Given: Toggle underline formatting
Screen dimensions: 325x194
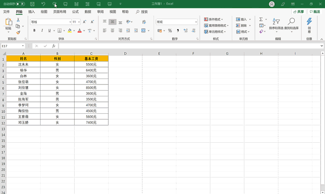Looking at the screenshot, I should (49, 30).
